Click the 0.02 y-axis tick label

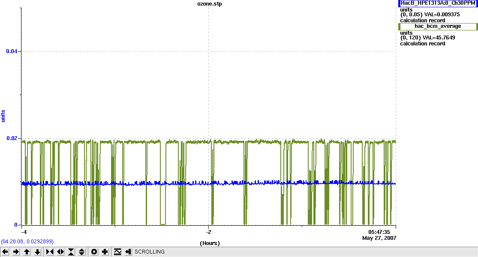(x=12, y=138)
